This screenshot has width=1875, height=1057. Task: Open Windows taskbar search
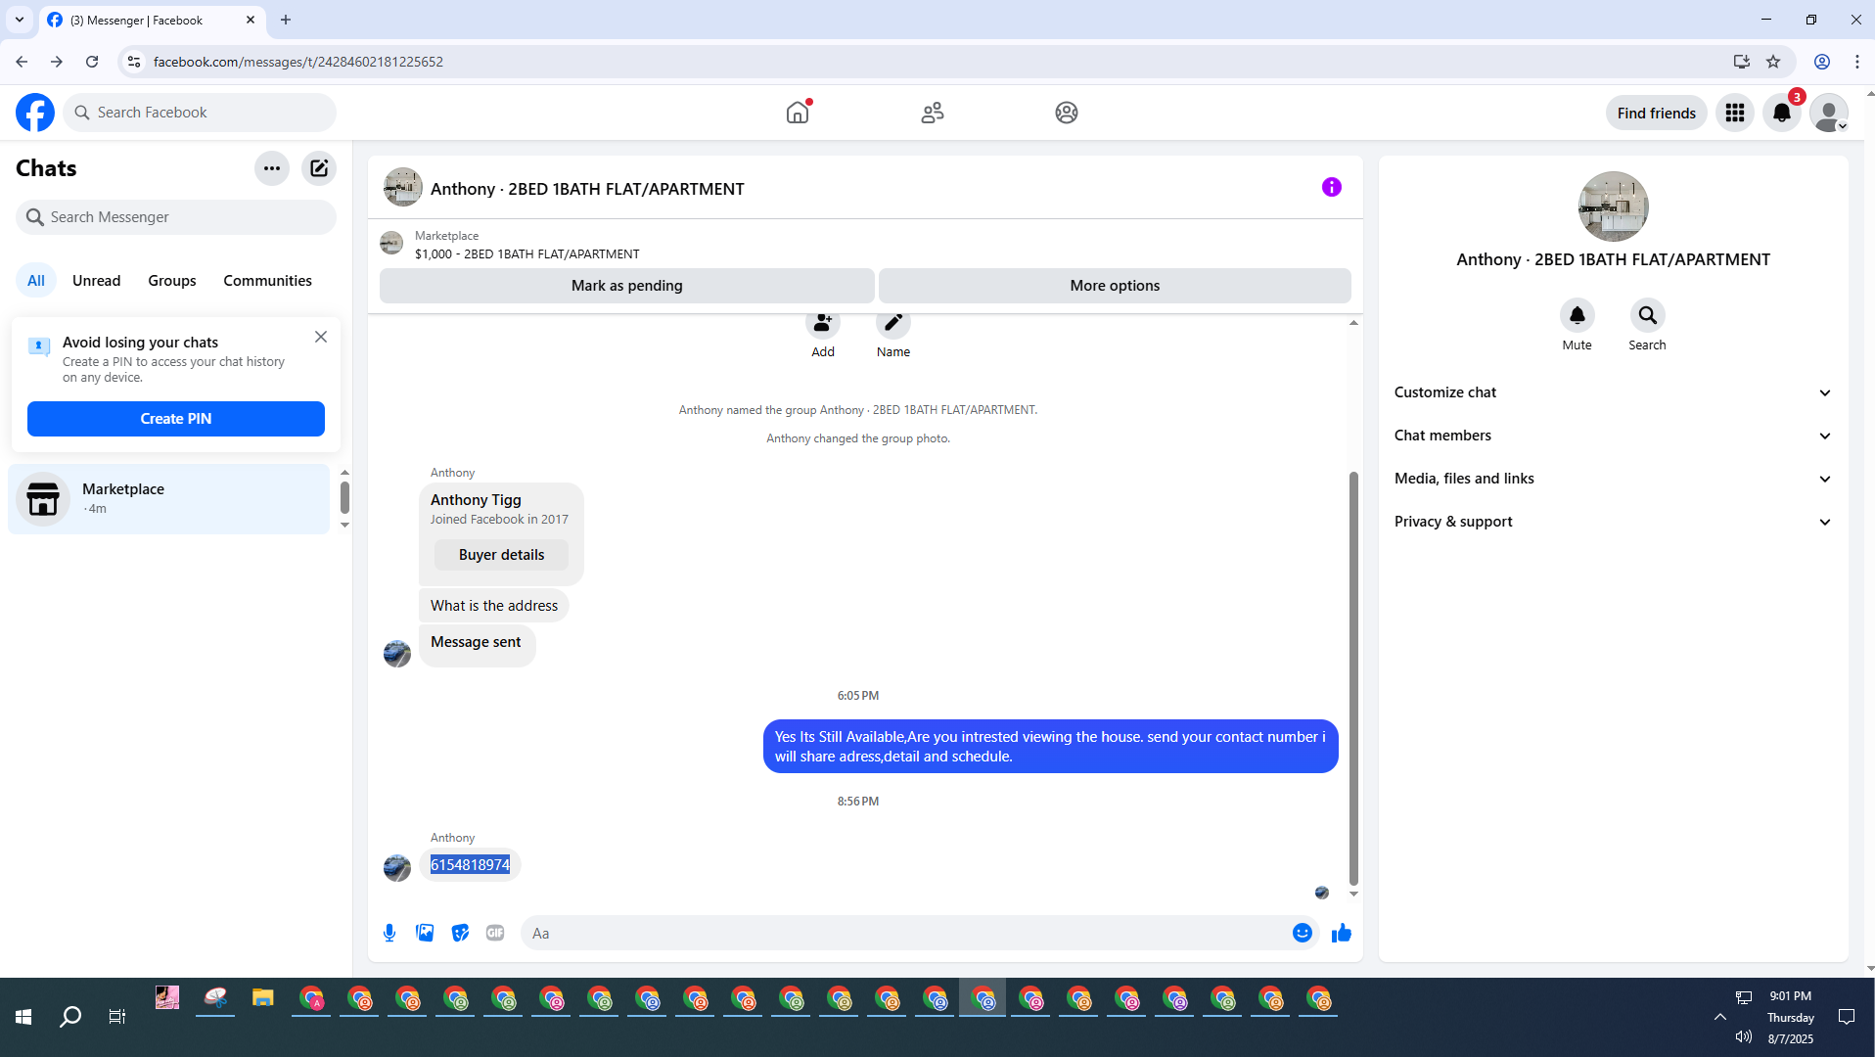pos(70,1017)
